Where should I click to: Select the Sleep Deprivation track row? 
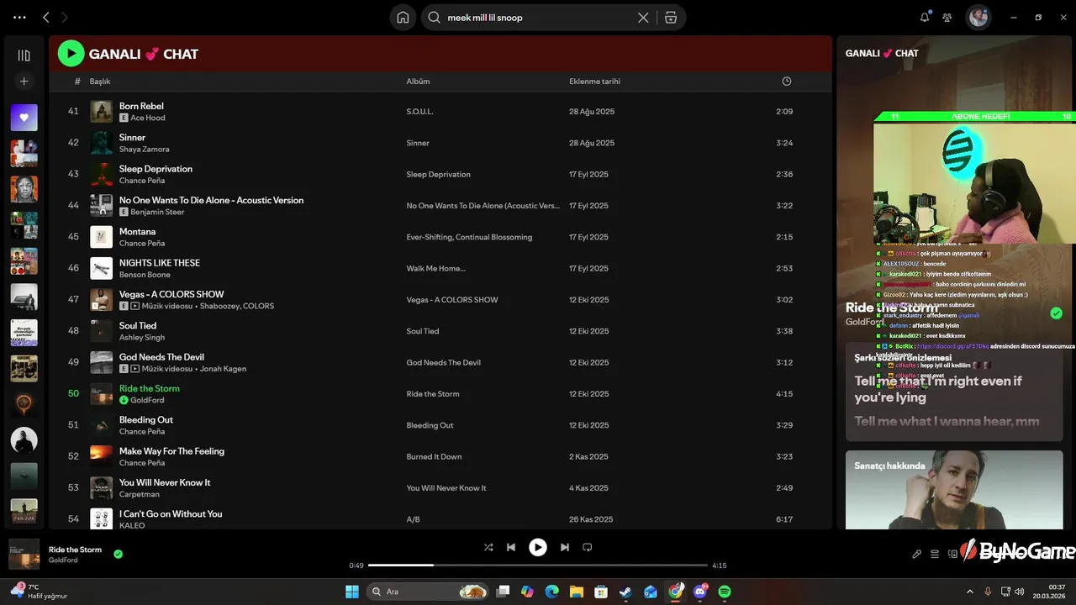pos(440,174)
